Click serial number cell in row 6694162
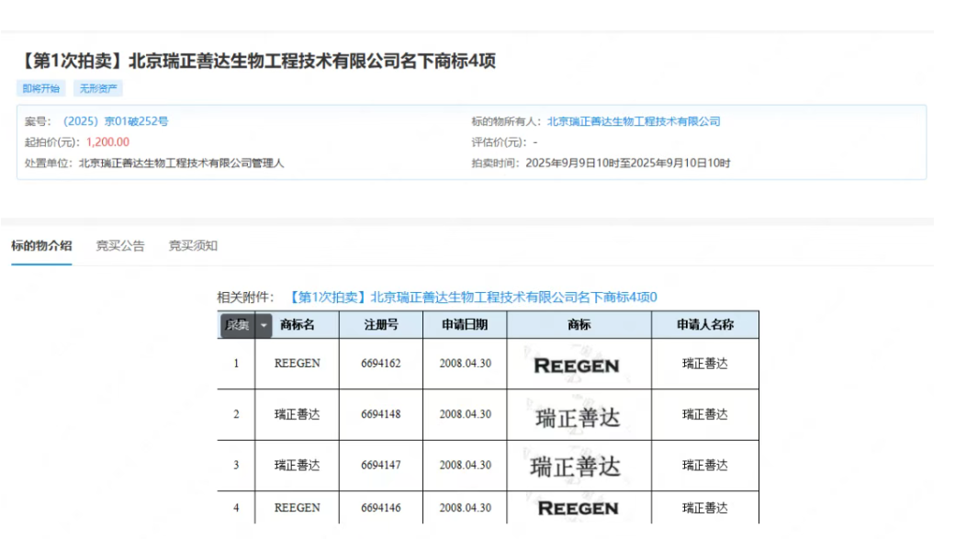Image resolution: width=978 pixels, height=551 pixels. [236, 363]
